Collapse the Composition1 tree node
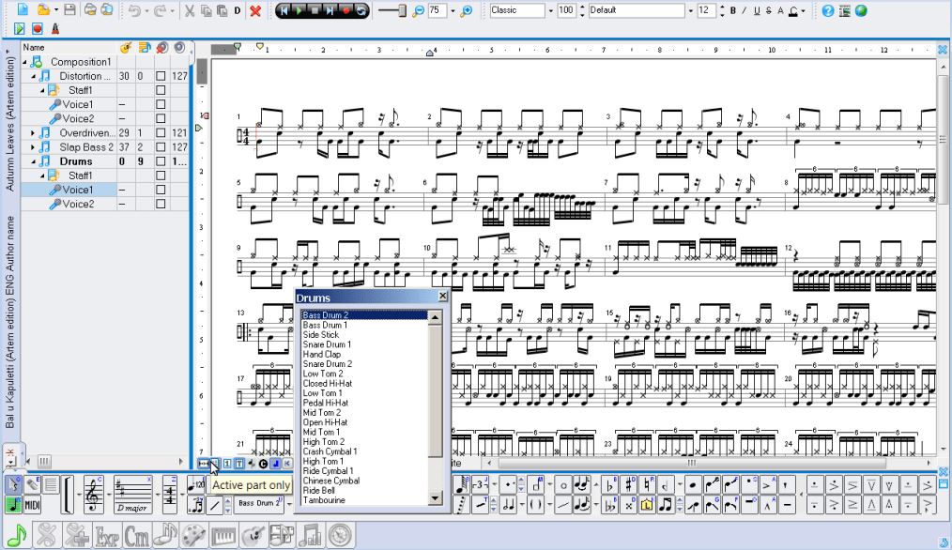The image size is (952, 550). pyautogui.click(x=25, y=62)
